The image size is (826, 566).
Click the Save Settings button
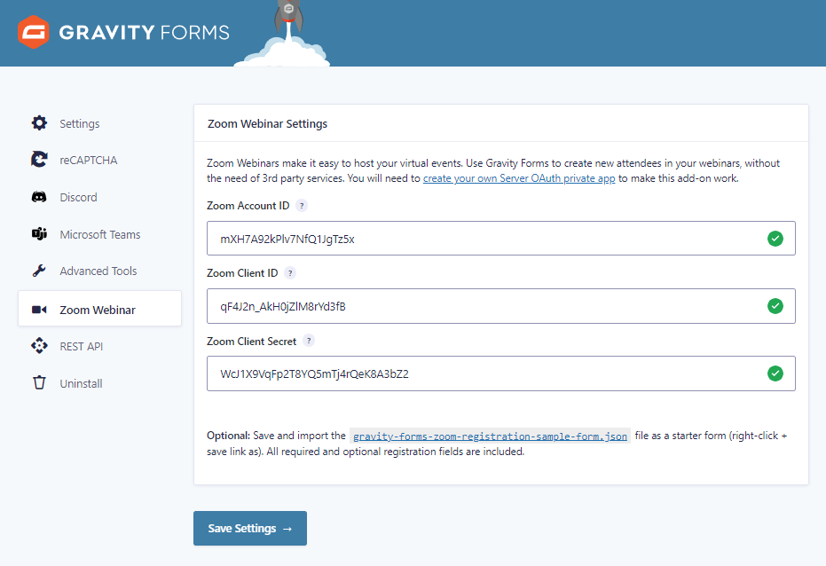(249, 528)
